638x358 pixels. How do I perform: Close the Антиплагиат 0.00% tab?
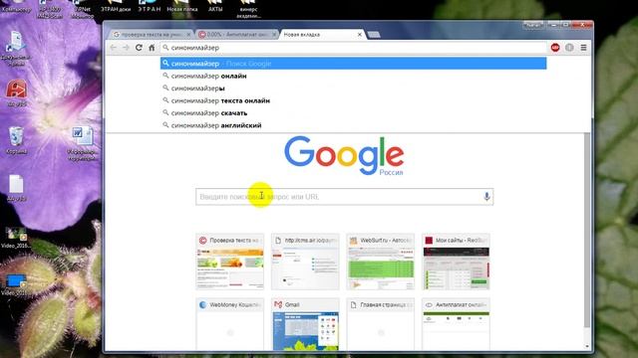click(x=274, y=35)
